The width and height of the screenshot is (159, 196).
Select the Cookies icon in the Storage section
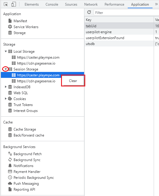coord(10,99)
